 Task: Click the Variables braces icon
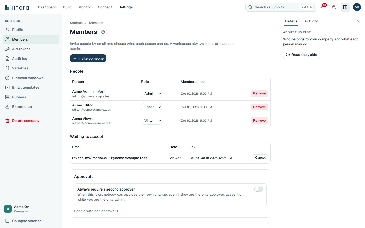click(7, 68)
